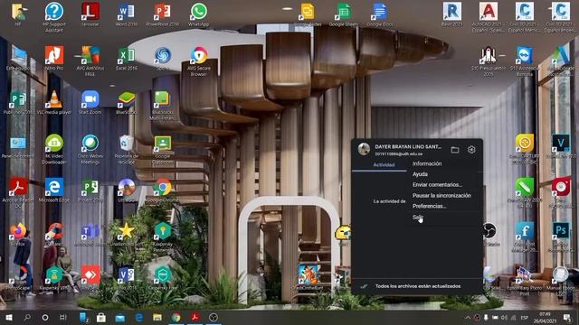Open the 4K Video Downloader shortcut
Viewport: 579px width, 325px height.
point(54,148)
